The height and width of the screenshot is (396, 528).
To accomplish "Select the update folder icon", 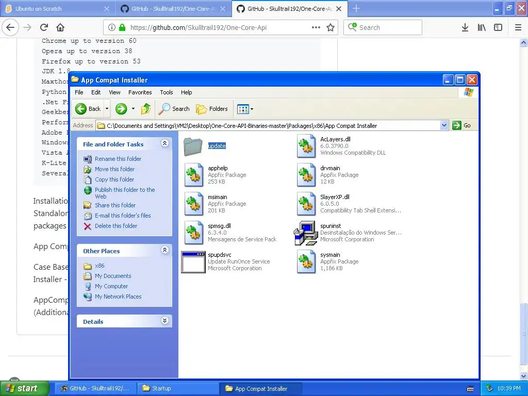I will coord(193,146).
